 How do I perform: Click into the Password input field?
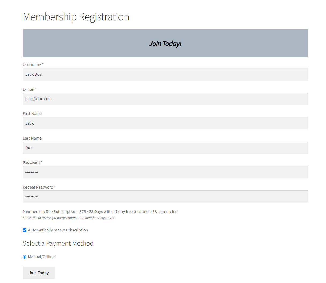[165, 172]
